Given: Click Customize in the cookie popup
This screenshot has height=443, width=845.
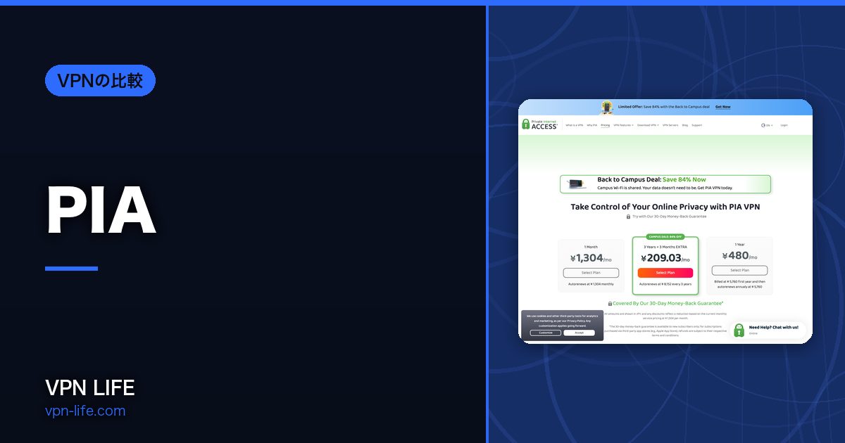Looking at the screenshot, I should (x=546, y=333).
